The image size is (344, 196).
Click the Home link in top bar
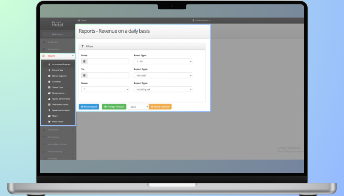[83, 20]
